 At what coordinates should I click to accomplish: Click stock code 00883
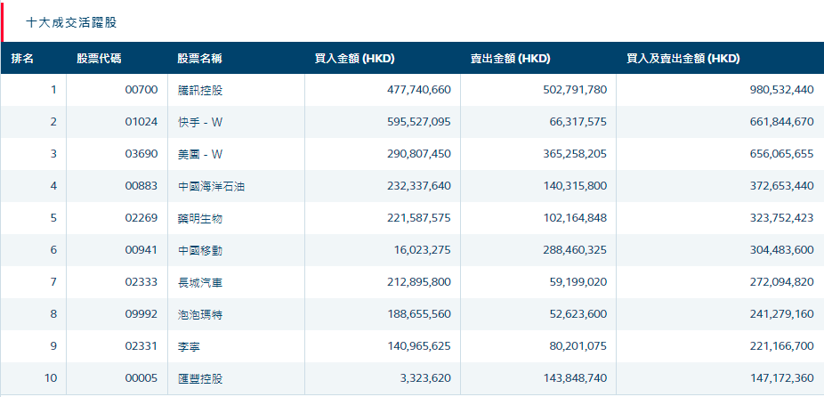pos(141,186)
